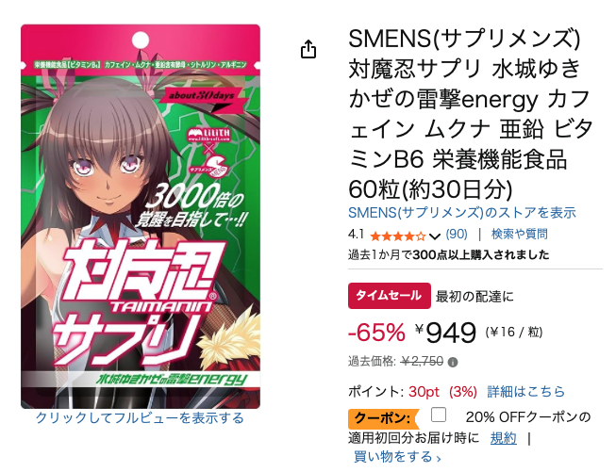
Task: Click the crossed-out ¥2,750 past price
Action: 422,362
